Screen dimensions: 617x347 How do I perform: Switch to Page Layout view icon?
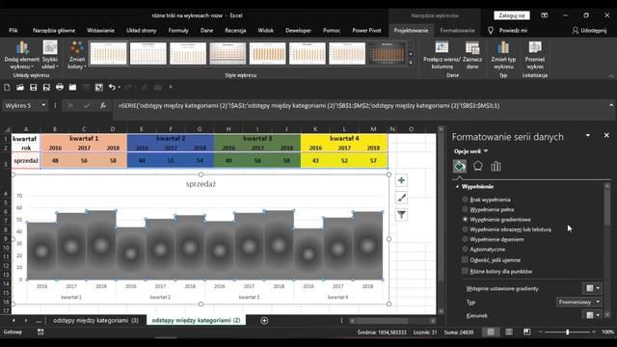click(509, 332)
